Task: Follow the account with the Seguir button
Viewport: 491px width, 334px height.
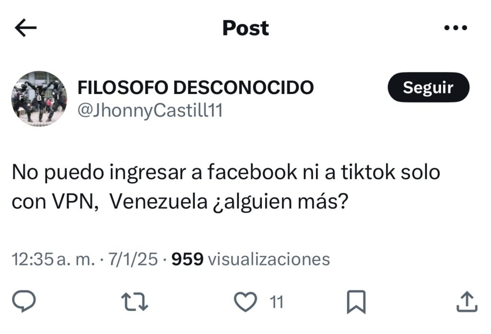Action: point(428,87)
